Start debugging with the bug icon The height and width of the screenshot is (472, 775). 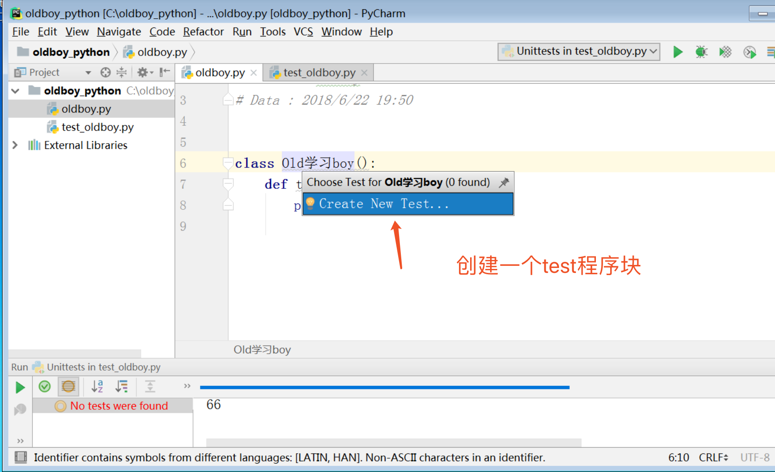click(x=701, y=52)
